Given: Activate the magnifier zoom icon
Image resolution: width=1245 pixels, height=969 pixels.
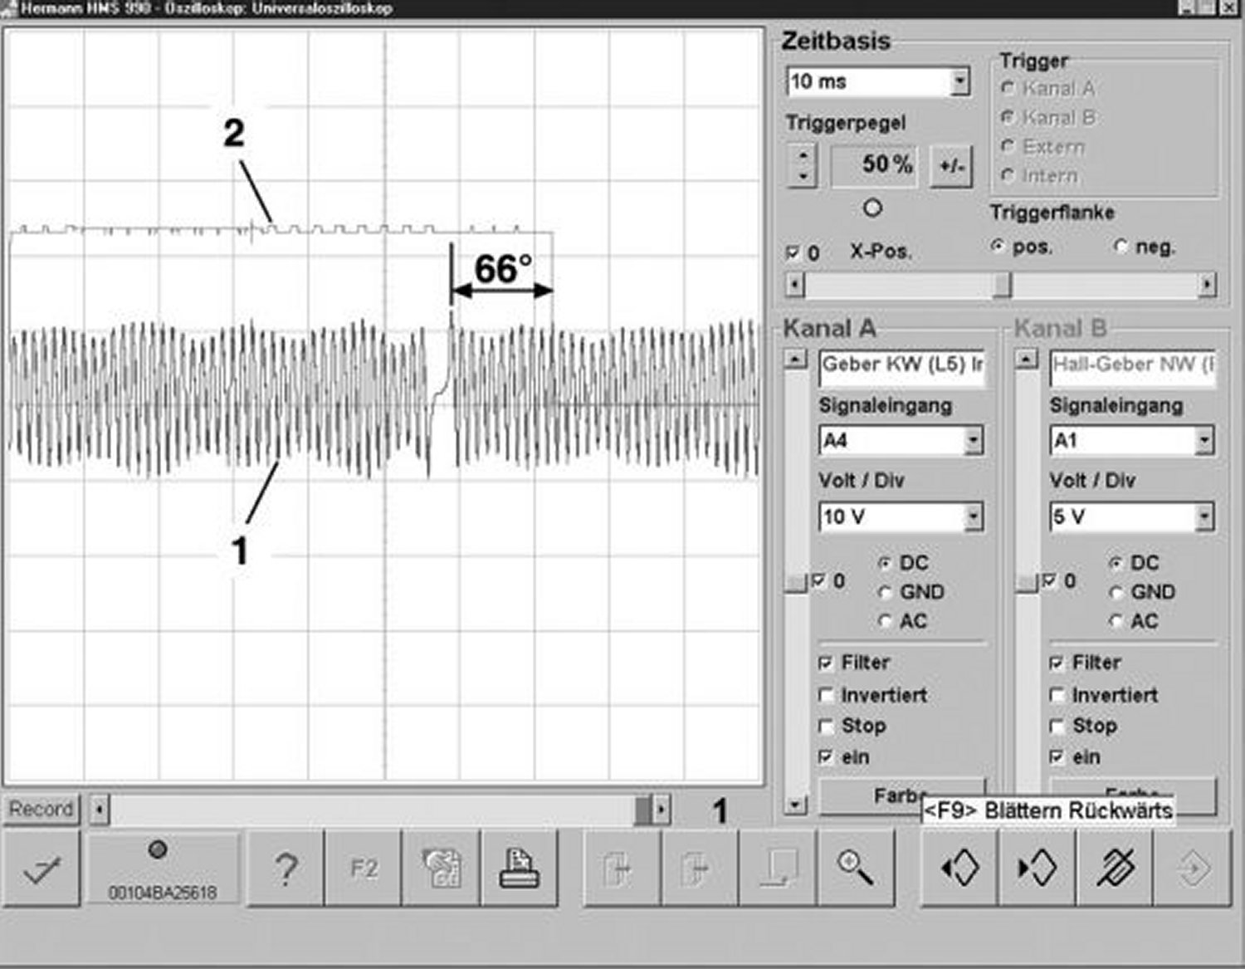Looking at the screenshot, I should pos(855,869).
